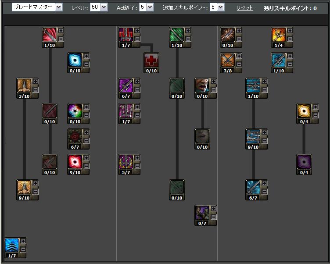Click the red cross skill icon
The height and width of the screenshot is (264, 330).
151,60
